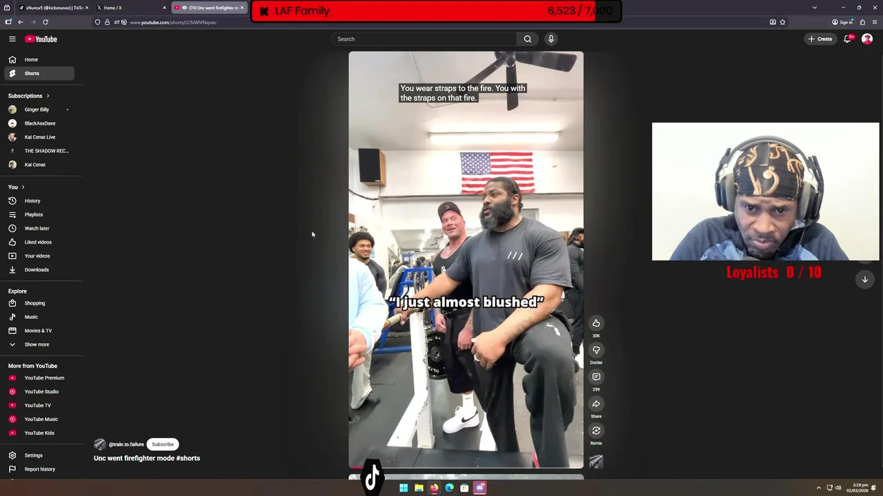This screenshot has width=883, height=496.
Task: Switch to the TikTok browser tab
Action: 52,8
